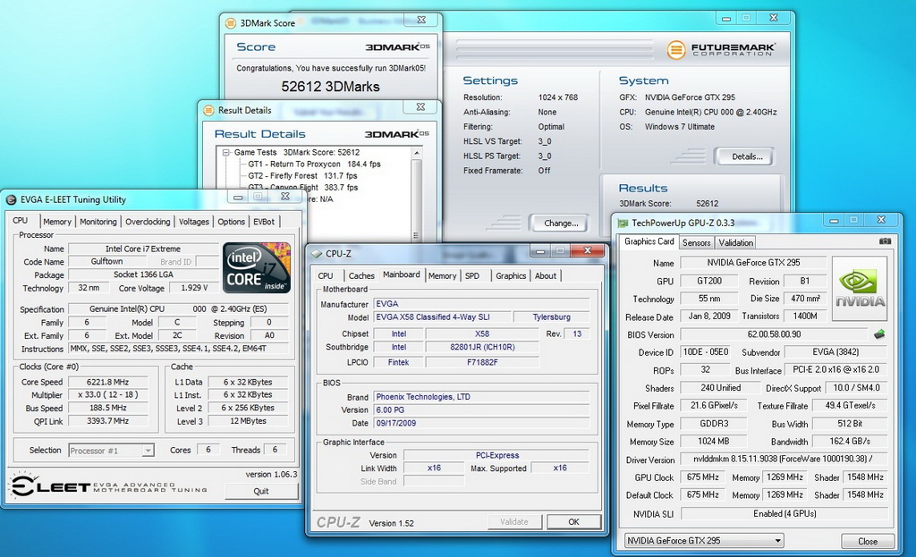This screenshot has width=916, height=557.
Task: Click the Core Voltage field 1.929 V
Action: pos(194,288)
